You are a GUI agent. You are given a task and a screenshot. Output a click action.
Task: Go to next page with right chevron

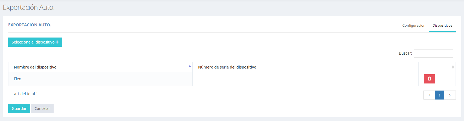pyautogui.click(x=450, y=95)
